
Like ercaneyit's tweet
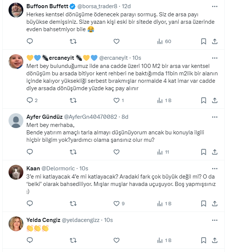coord(116,100)
